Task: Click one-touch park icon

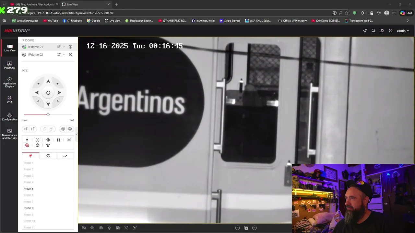Action: [48, 145]
